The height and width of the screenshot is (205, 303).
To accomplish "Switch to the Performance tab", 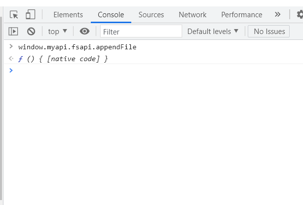I will [242, 15].
